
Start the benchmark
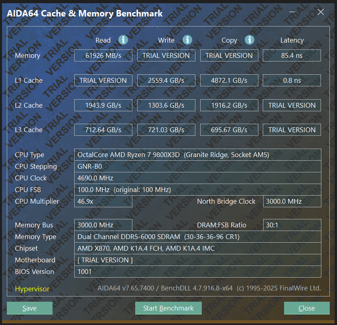coord(168,308)
